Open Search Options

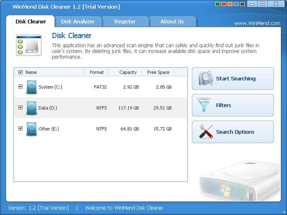click(233, 132)
